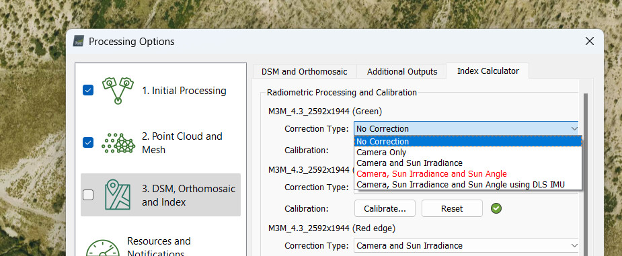Pick Sun Angle using DLS IMU option
622x256 pixels.
(x=468, y=184)
